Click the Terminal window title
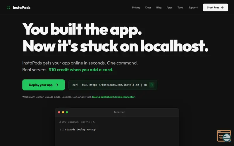Viewport: 234px width, 146px height. pos(119,112)
